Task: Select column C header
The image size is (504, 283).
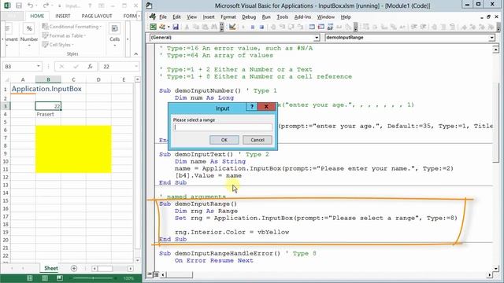Action: [x=73, y=79]
